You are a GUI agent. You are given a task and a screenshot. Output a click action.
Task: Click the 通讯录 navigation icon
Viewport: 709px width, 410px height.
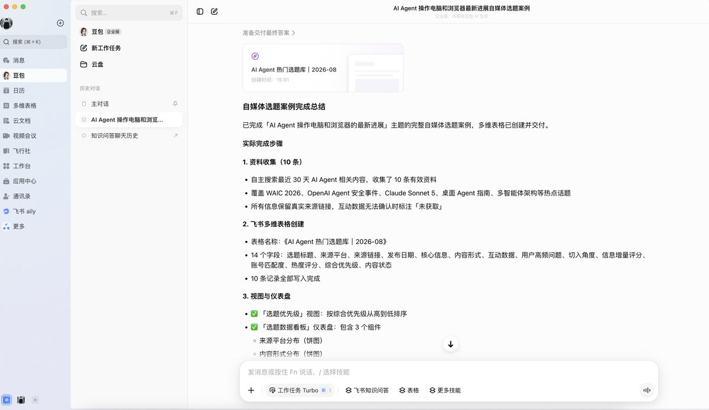click(x=6, y=196)
